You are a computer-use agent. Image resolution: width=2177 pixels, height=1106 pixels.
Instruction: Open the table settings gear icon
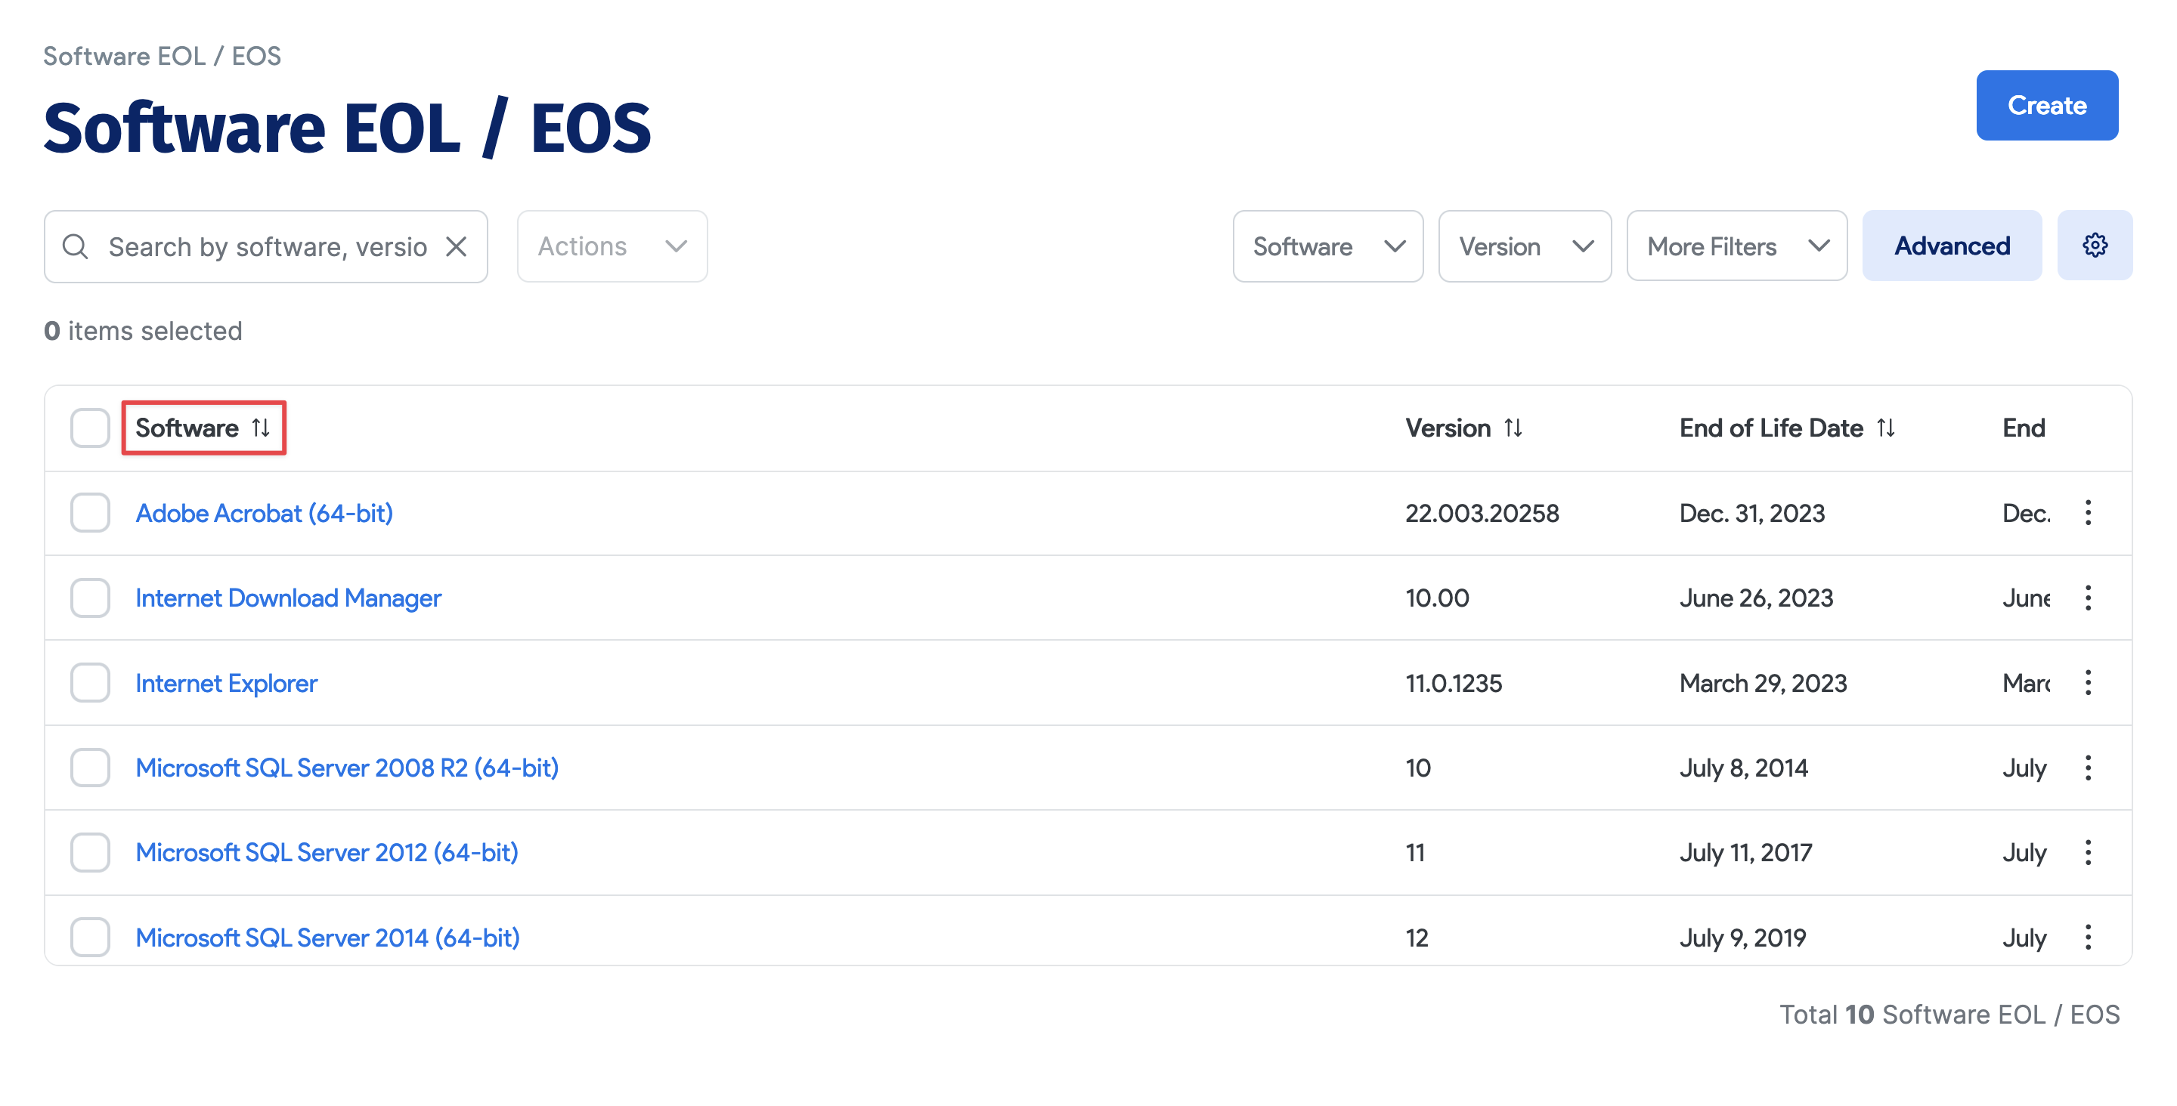(x=2095, y=245)
